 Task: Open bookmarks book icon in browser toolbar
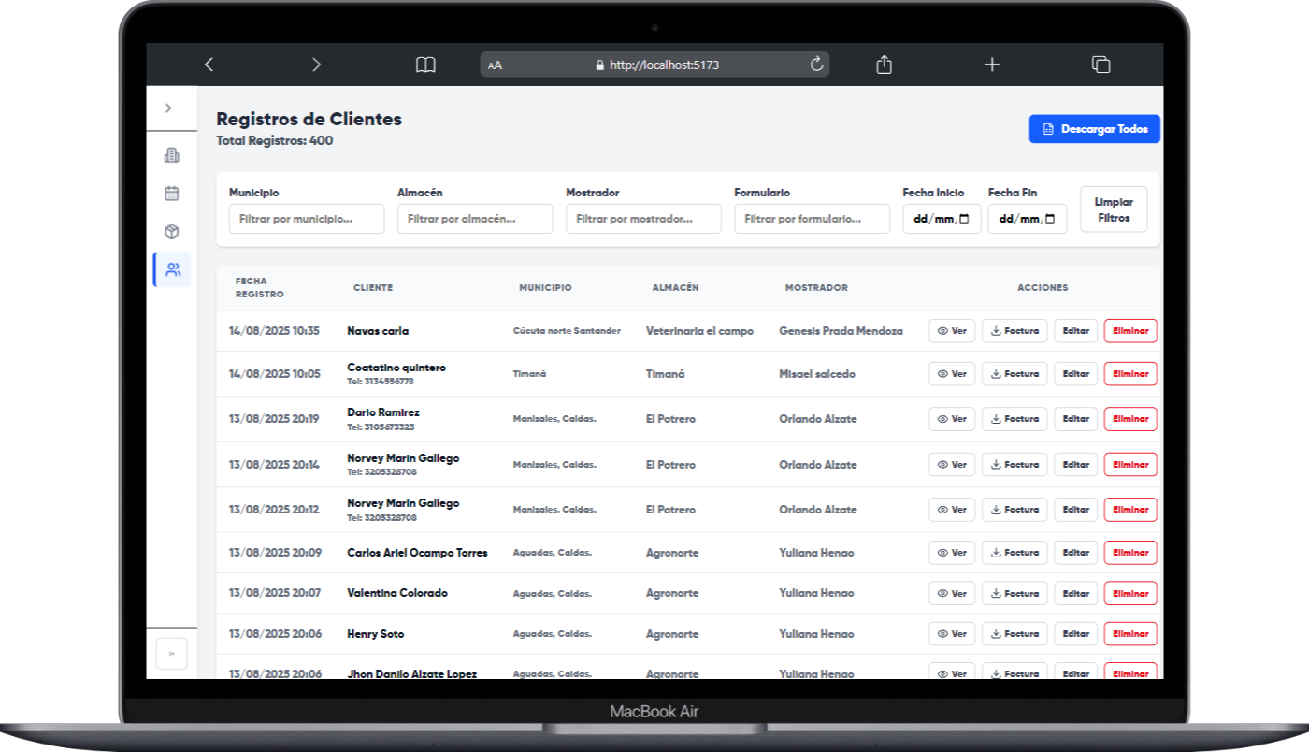pos(425,65)
